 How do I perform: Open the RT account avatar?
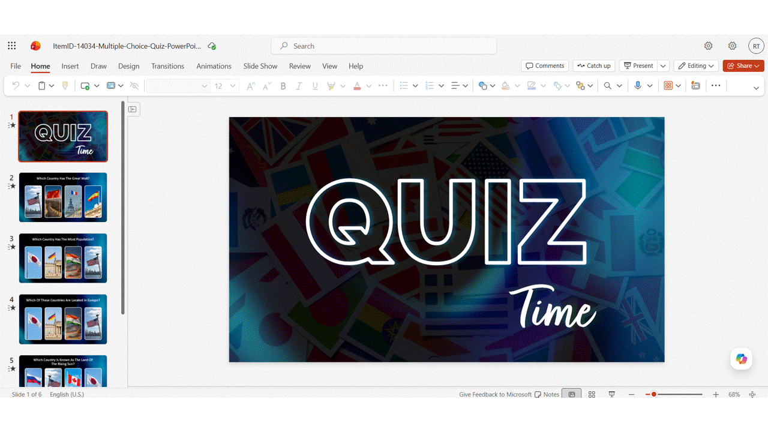click(756, 46)
